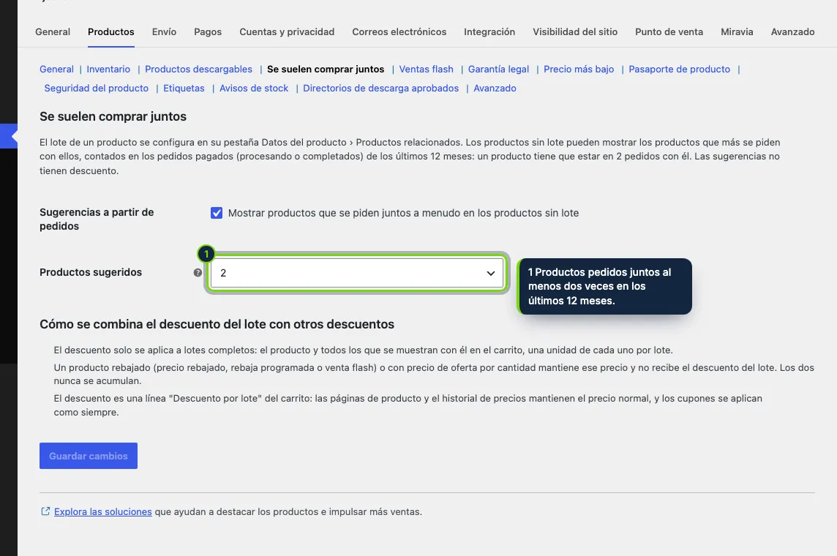This screenshot has height=556, width=837.
Task: Open the Envío tab
Action: coord(164,31)
